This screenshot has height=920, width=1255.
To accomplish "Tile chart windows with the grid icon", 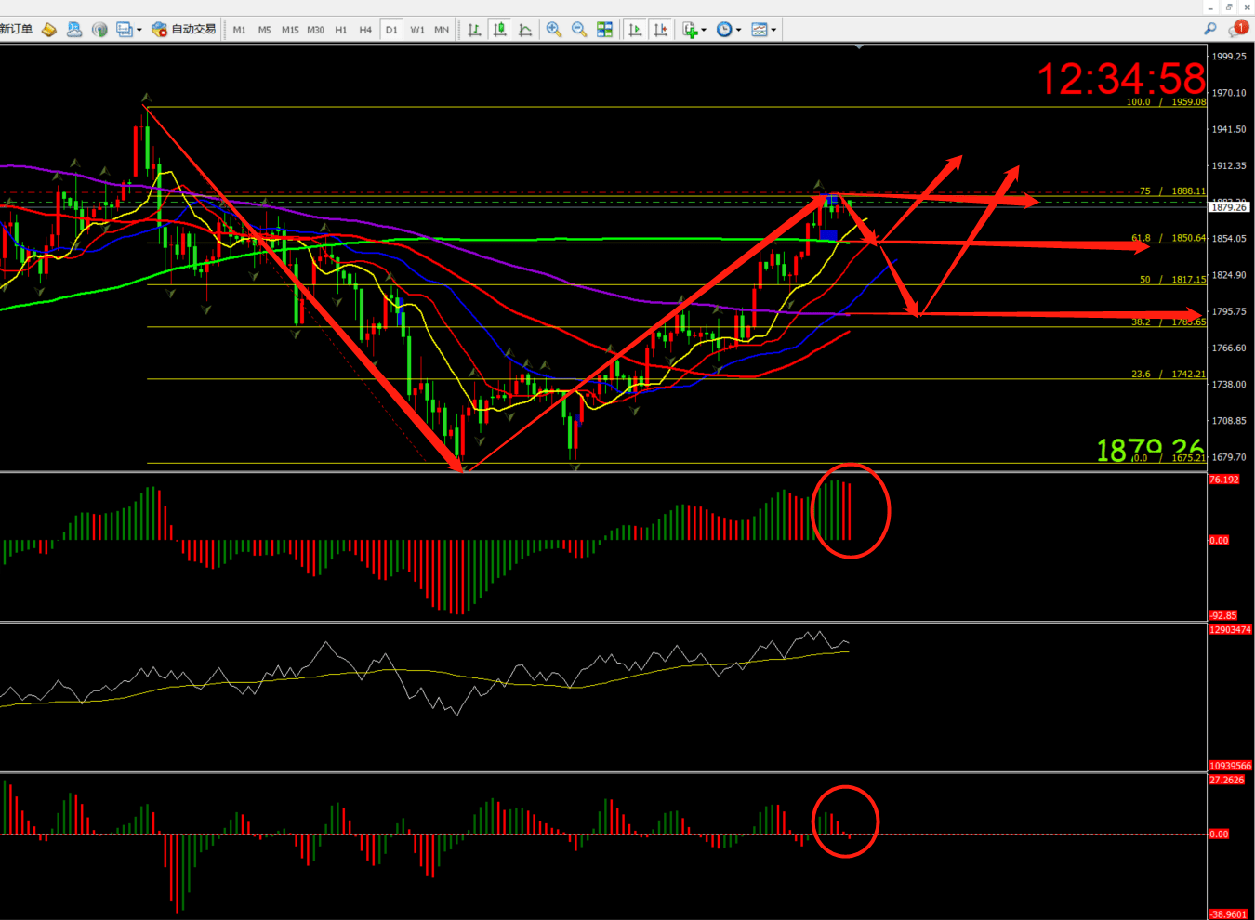I will (604, 30).
